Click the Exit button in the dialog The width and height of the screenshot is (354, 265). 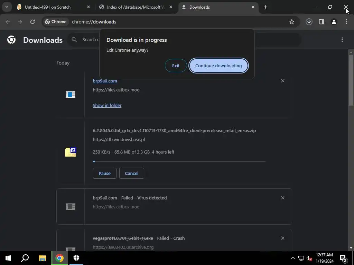click(x=176, y=66)
